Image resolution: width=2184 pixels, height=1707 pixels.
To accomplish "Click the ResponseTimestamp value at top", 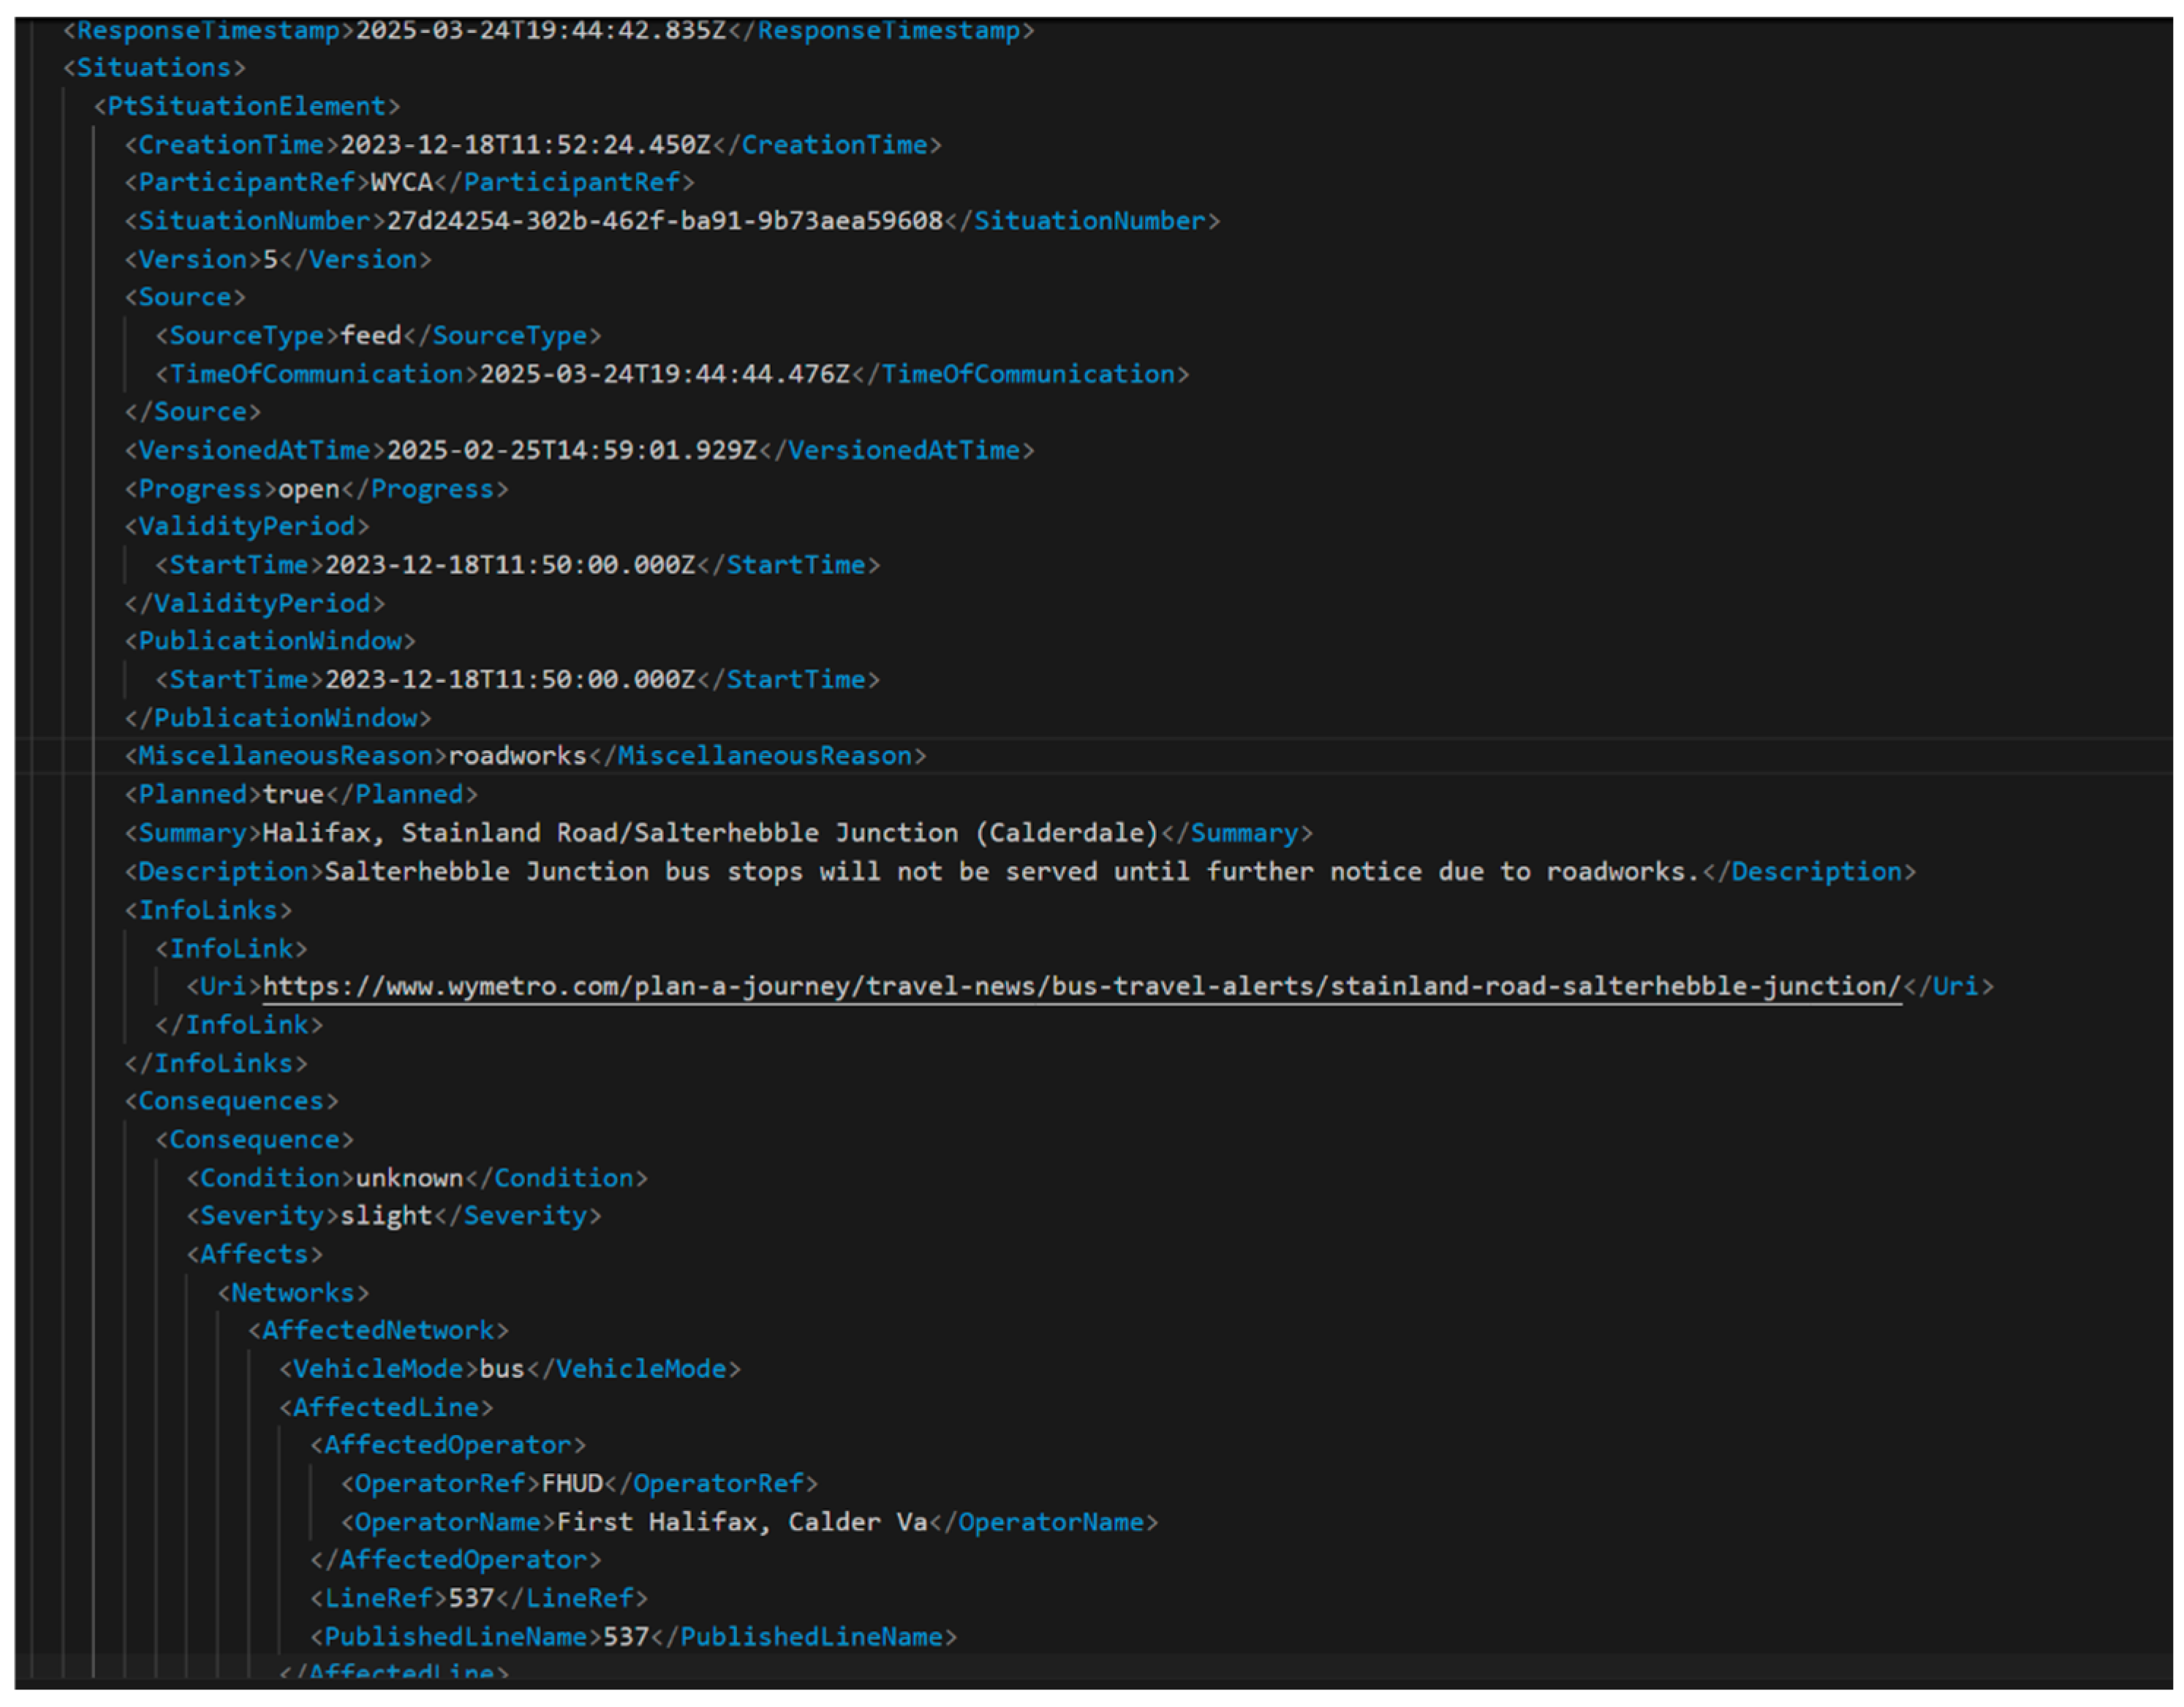I will (x=540, y=30).
